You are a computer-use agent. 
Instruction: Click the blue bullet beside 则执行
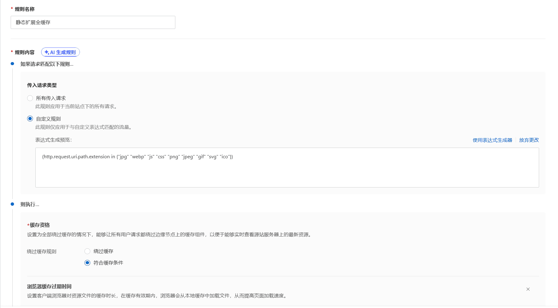(13, 204)
